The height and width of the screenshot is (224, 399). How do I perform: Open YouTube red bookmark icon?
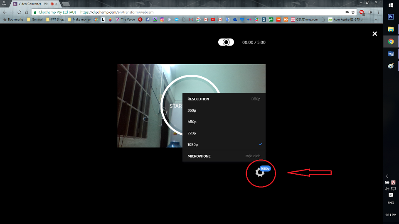[213, 19]
